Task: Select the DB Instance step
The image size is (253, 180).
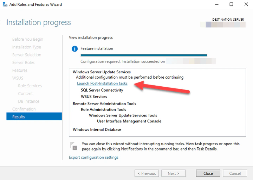Action: click(28, 101)
